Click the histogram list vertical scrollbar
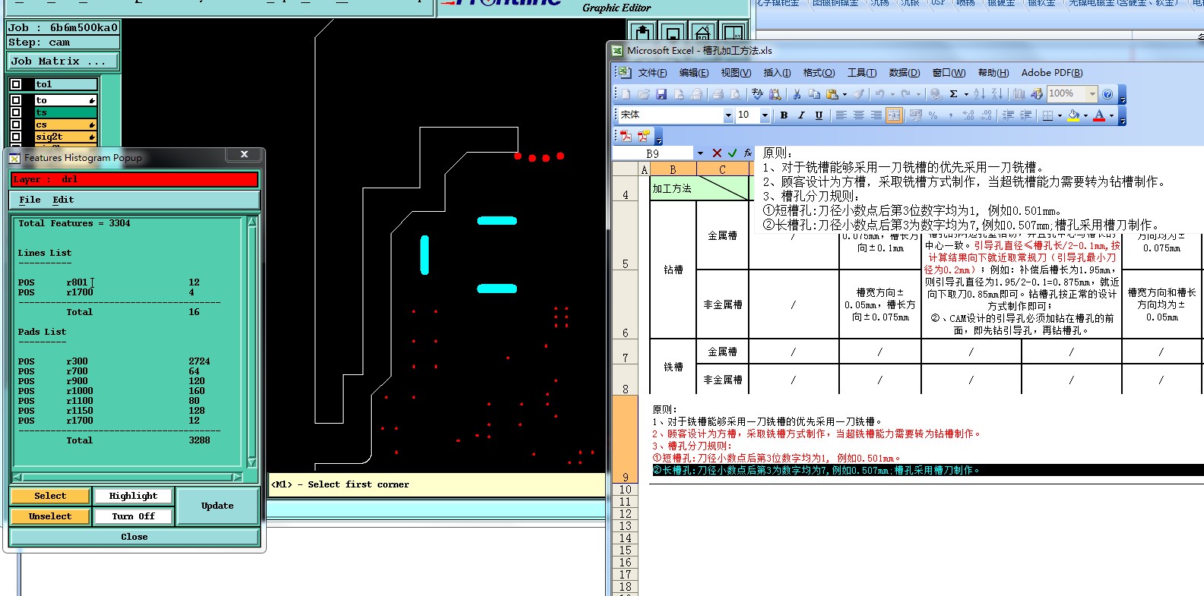Viewport: 1204px width, 596px height. pos(252,342)
